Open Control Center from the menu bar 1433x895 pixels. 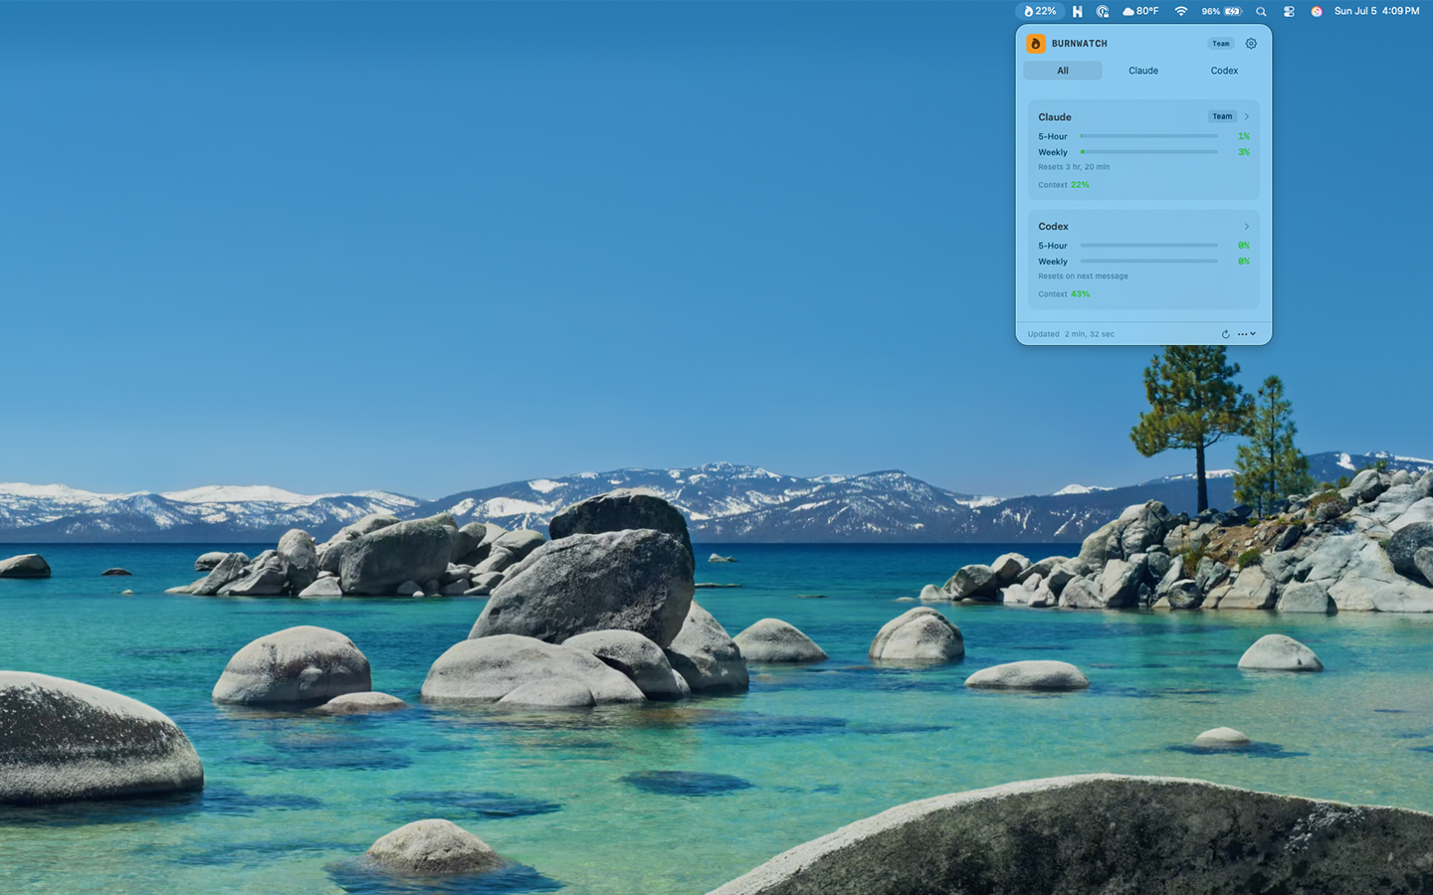click(1289, 11)
